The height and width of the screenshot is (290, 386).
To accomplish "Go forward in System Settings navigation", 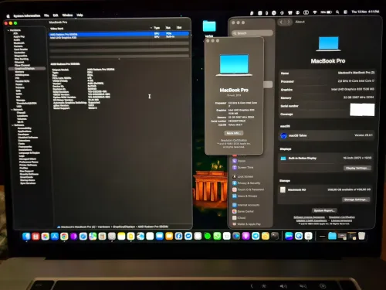I will pyautogui.click(x=289, y=22).
